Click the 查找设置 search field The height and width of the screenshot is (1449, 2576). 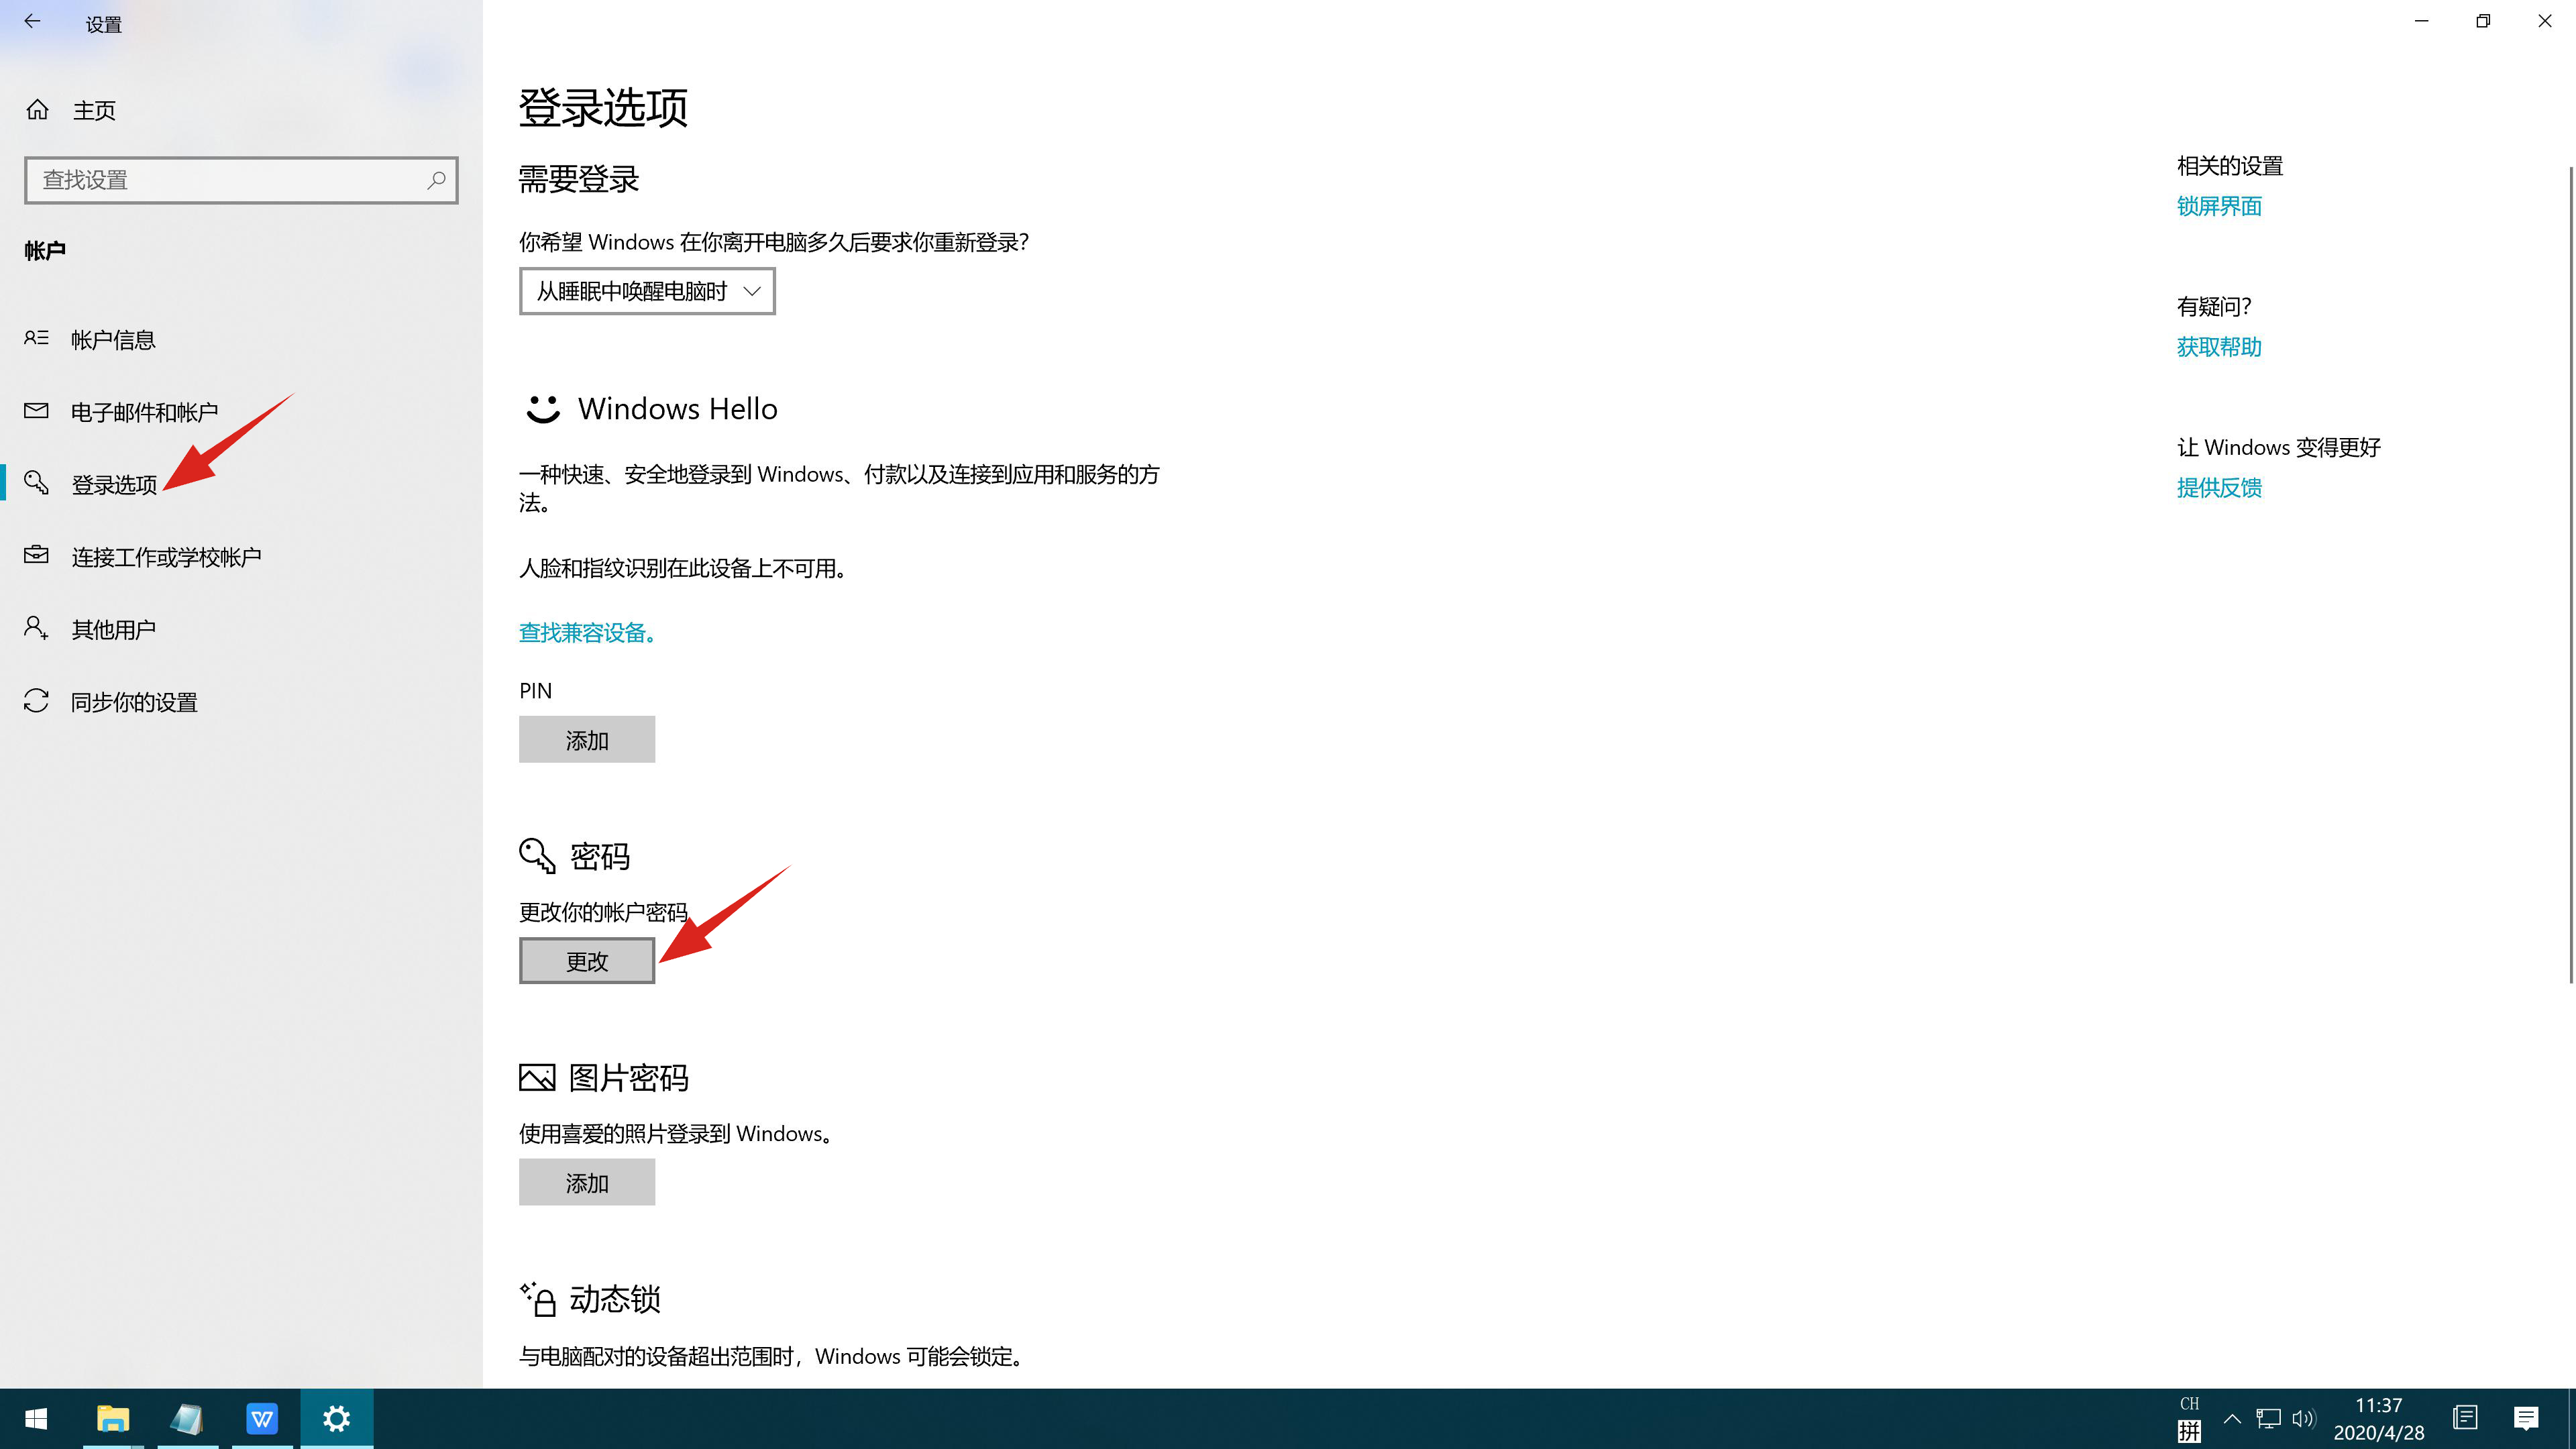click(x=241, y=180)
